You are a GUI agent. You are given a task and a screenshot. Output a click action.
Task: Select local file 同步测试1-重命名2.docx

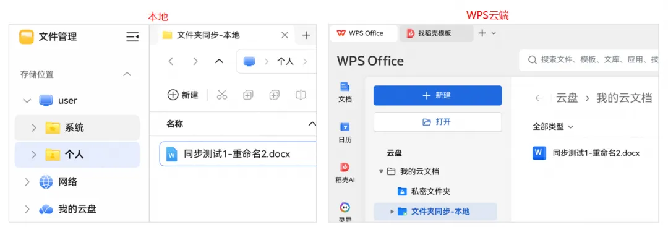238,154
